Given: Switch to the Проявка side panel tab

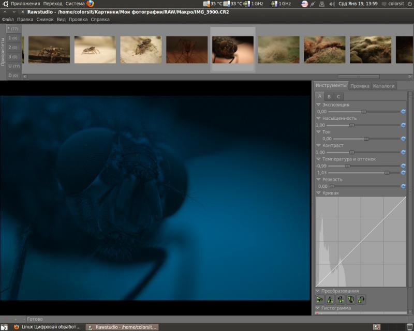Looking at the screenshot, I should 360,86.
